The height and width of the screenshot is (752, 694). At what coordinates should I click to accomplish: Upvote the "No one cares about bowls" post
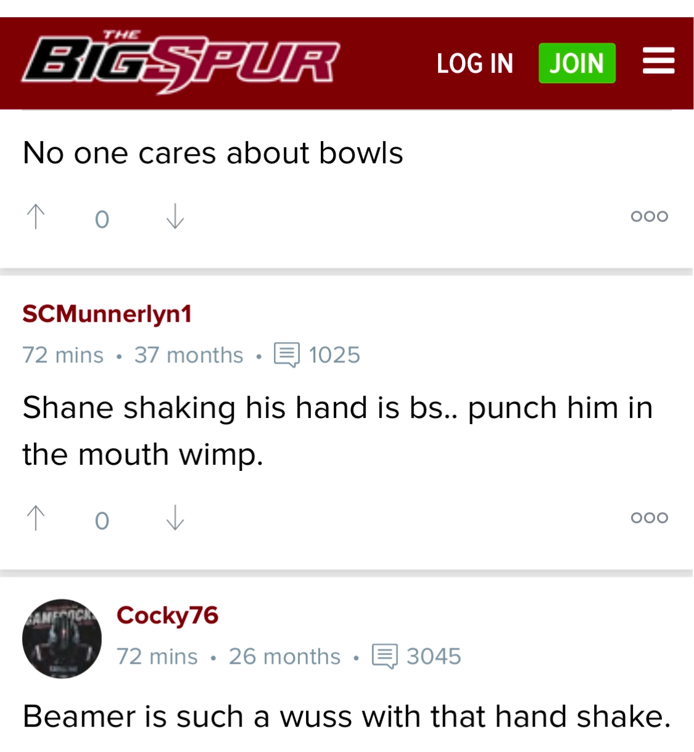click(x=36, y=217)
